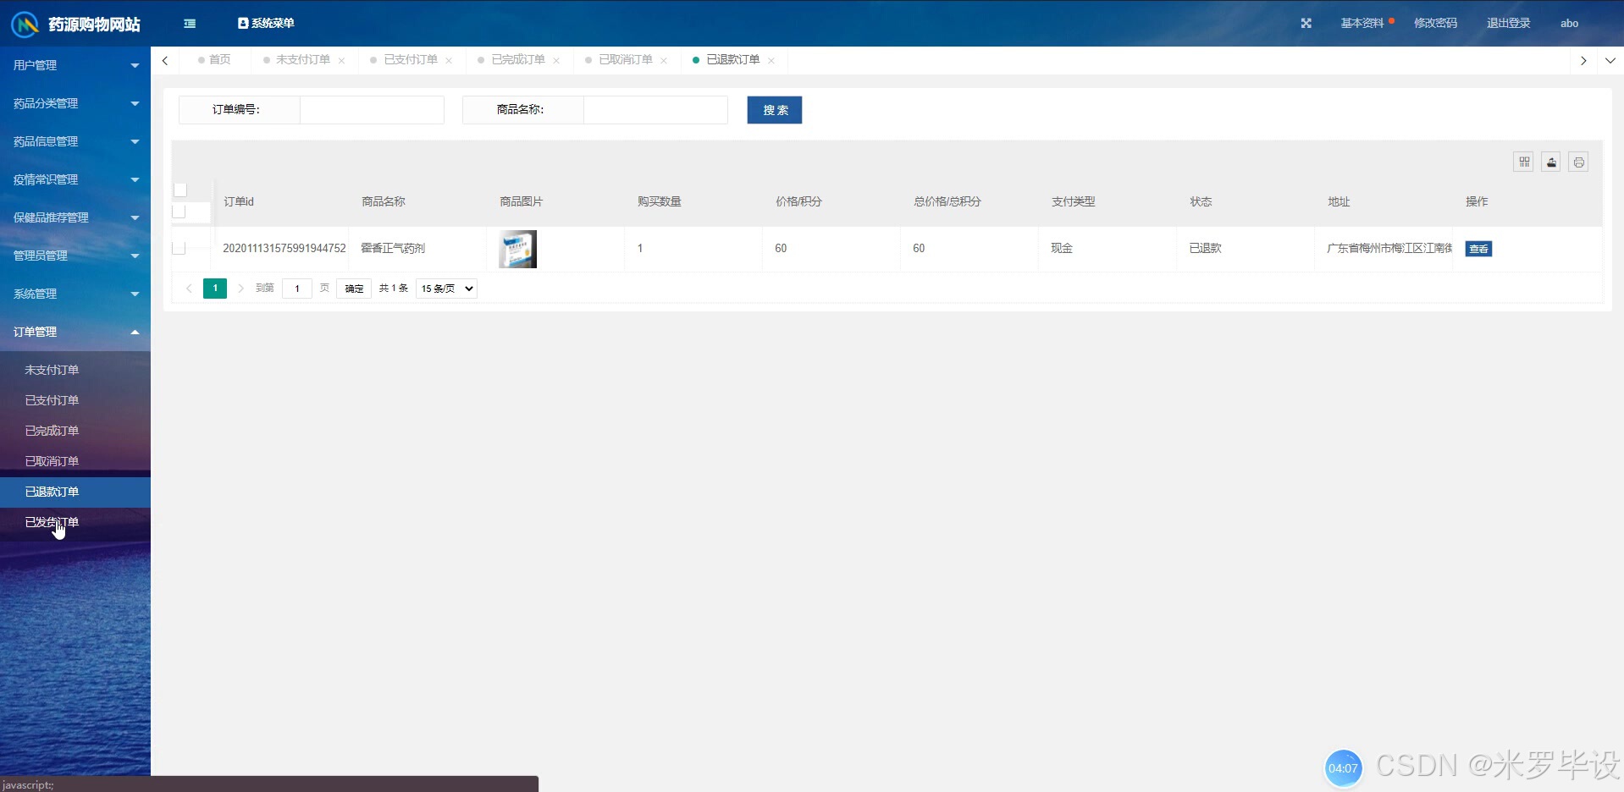Select 已退款订单 in the sidebar

(x=75, y=492)
